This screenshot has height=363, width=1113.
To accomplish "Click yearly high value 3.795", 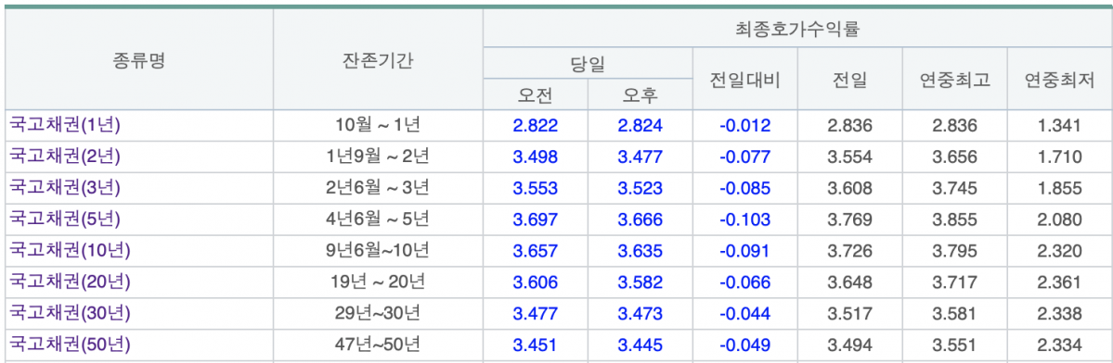I will [x=954, y=251].
